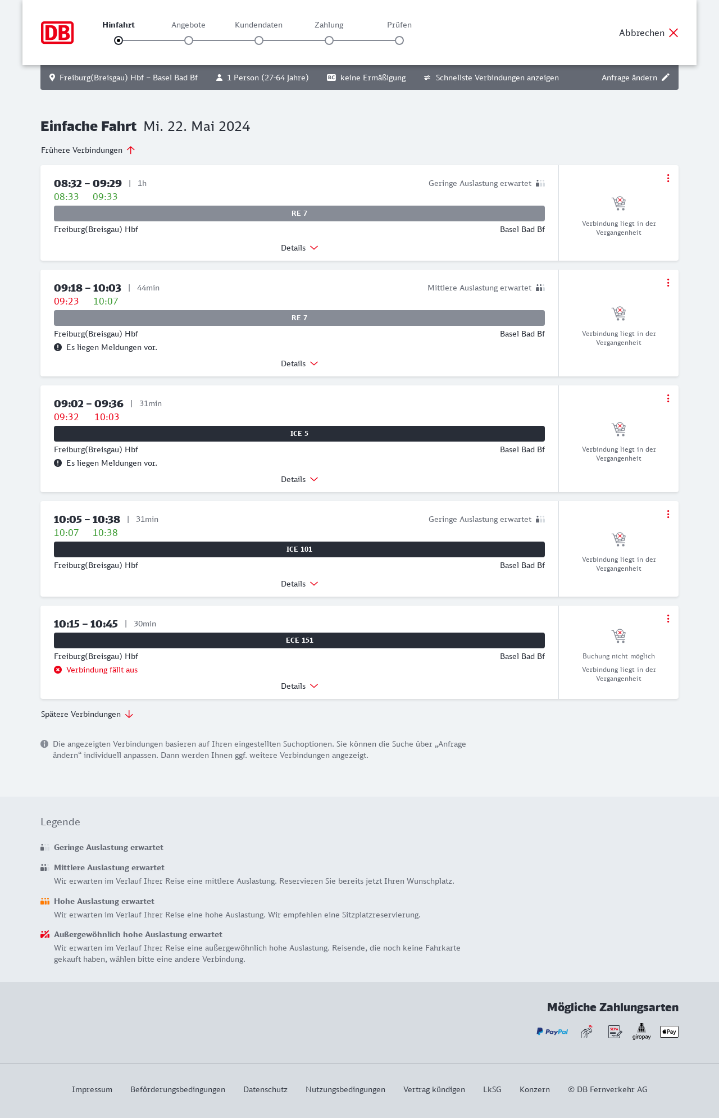
Task: Click pencil icon next to Anfrage ändern
Action: 666,78
